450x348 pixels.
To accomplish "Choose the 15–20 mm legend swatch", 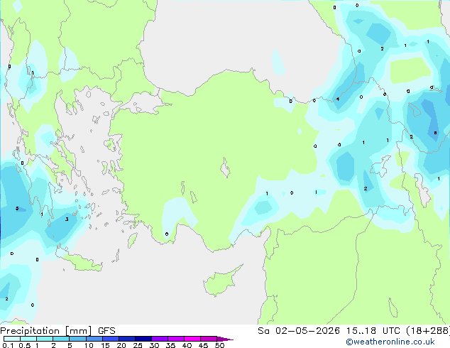I will [x=110, y=339].
